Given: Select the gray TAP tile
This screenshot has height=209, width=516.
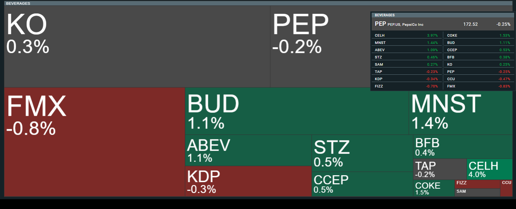Looking at the screenshot, I should (440, 169).
